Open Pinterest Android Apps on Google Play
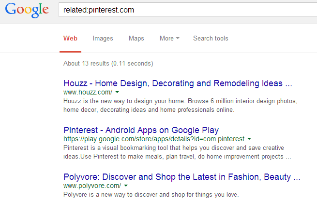The image size is (317, 201). coord(141,130)
